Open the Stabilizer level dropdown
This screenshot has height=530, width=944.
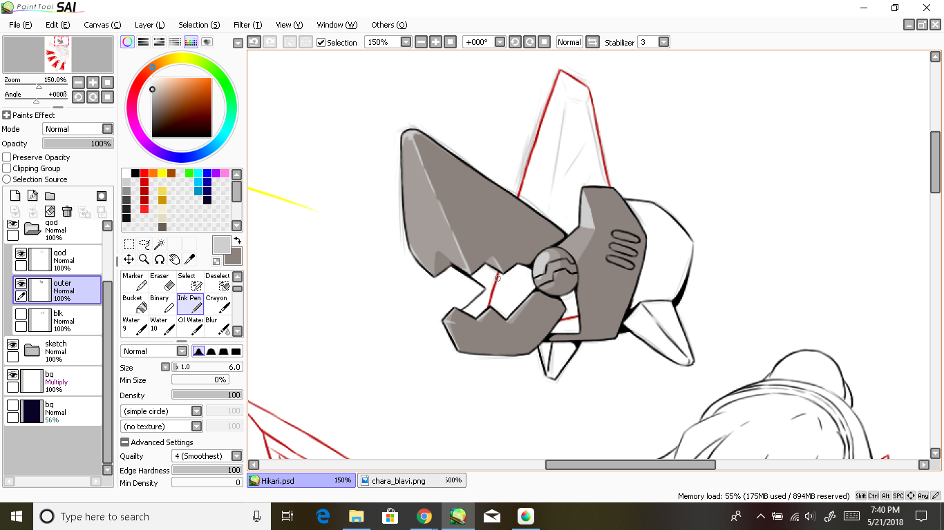click(663, 42)
